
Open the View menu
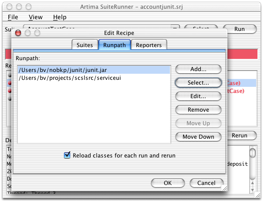[x=36, y=17]
